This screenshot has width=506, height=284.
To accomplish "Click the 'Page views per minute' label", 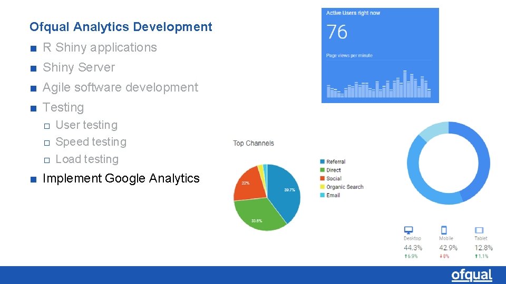I will [x=349, y=55].
